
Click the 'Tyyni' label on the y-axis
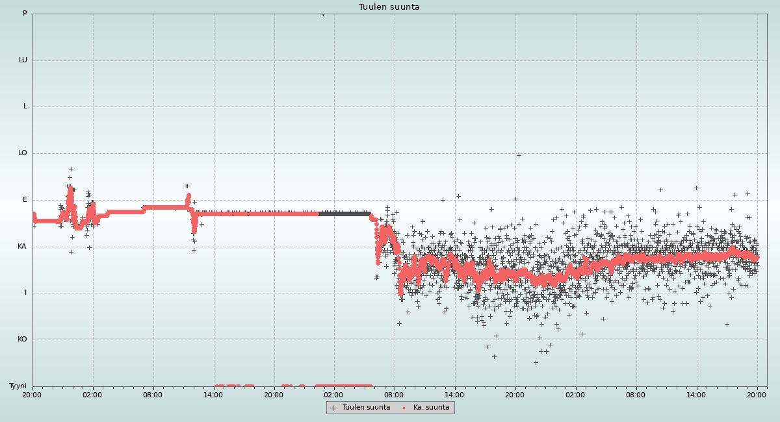point(18,386)
